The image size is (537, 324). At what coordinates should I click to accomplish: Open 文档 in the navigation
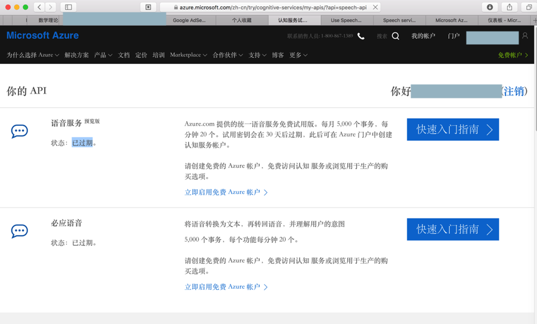point(124,55)
